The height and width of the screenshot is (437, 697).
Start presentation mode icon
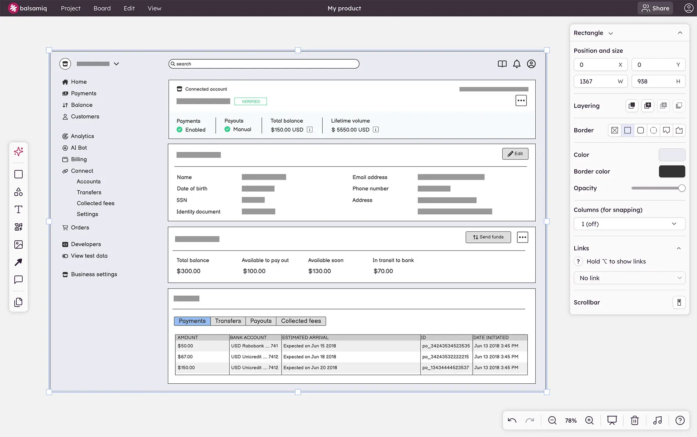click(612, 420)
